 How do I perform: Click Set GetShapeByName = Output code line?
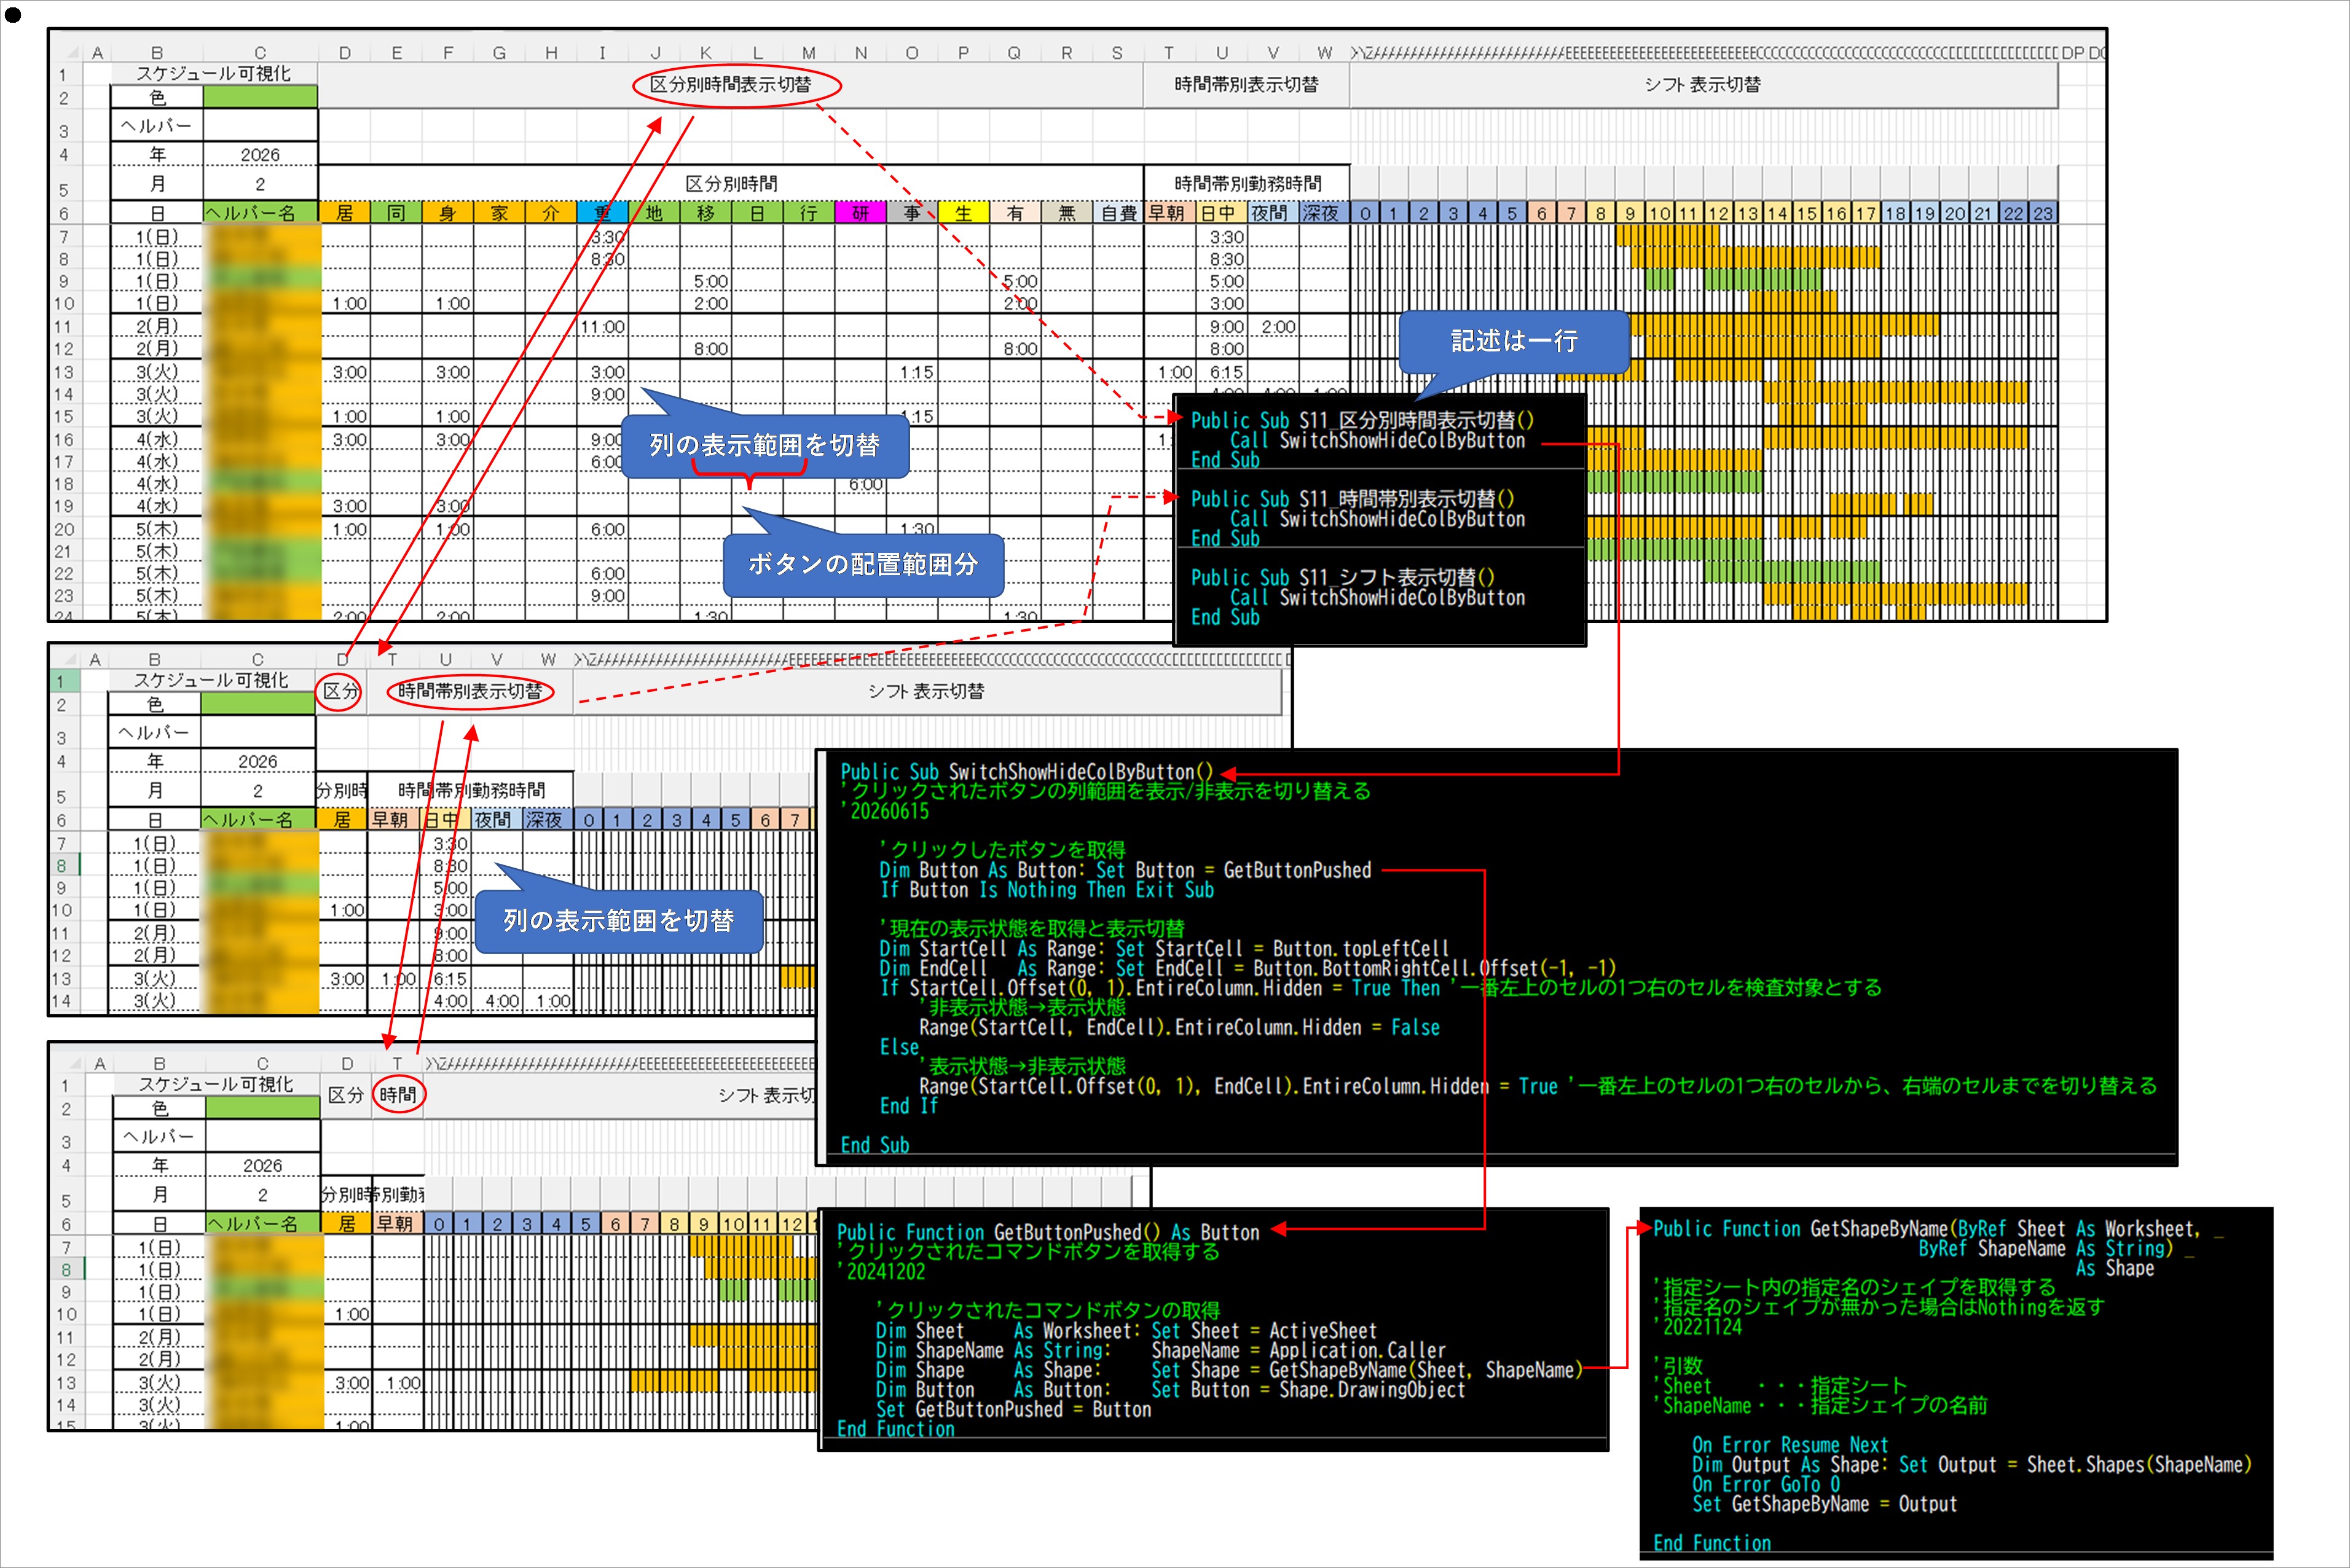tap(1824, 1504)
